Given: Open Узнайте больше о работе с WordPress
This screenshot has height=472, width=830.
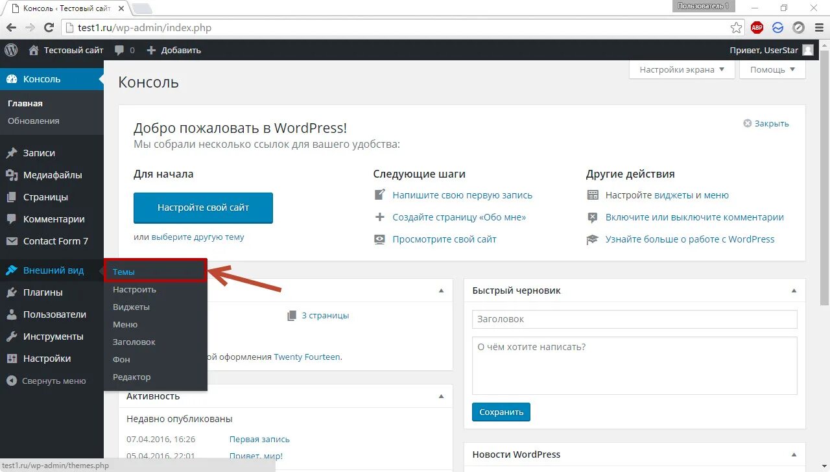Looking at the screenshot, I should pos(690,239).
